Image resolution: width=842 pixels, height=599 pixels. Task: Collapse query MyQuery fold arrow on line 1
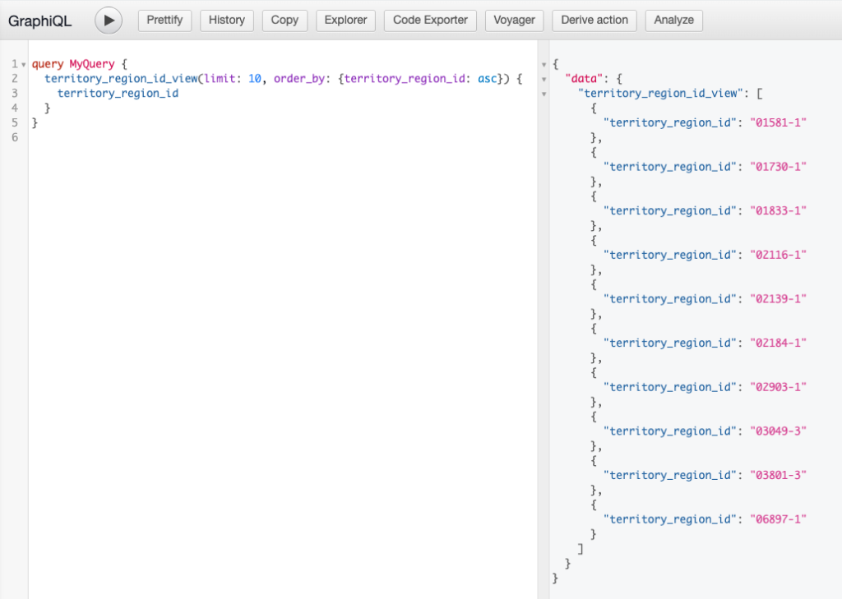point(23,64)
